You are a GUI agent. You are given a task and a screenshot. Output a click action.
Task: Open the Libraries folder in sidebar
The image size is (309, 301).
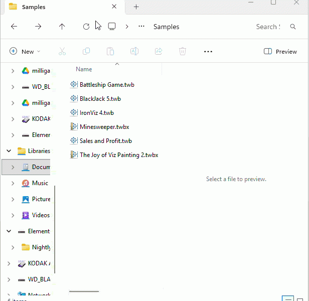pos(34,151)
